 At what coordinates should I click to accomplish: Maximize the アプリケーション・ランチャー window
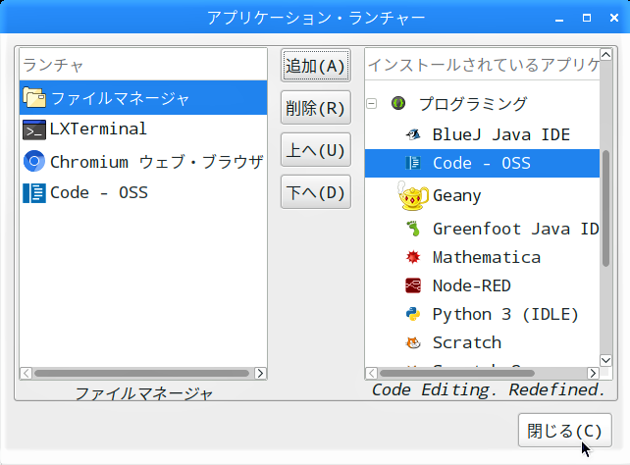pyautogui.click(x=587, y=18)
